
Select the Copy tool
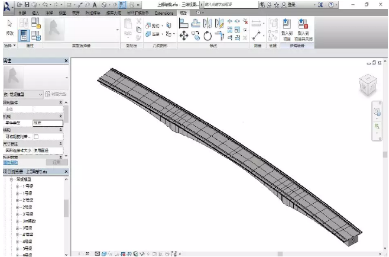pos(196,36)
